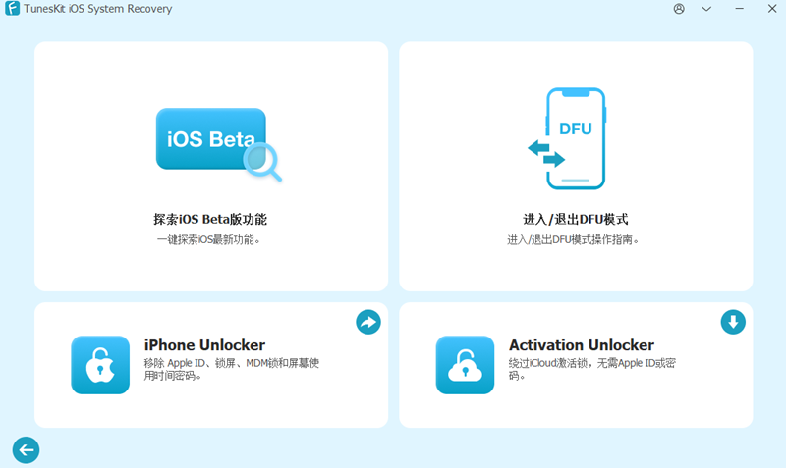
Task: Click the TunesKit iOS System Recovery window title
Action: coord(97,9)
